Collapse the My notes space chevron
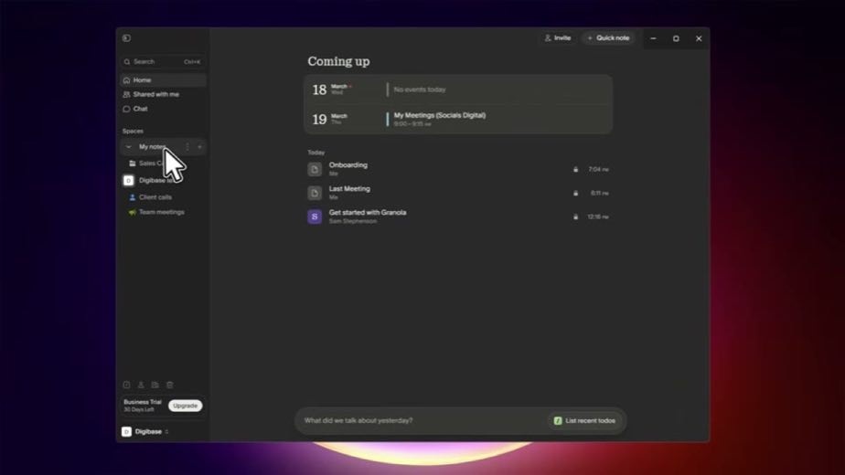 pos(128,146)
